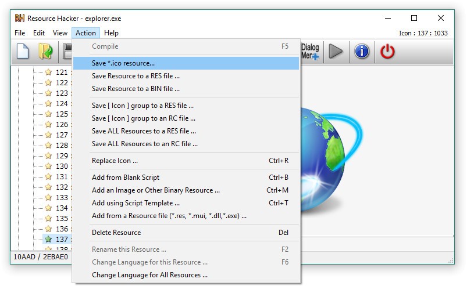Select tree item 131
The image size is (467, 286).
pos(62,177)
